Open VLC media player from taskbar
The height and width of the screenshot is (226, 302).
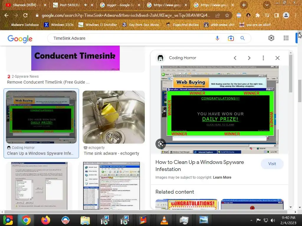pyautogui.click(x=164, y=220)
